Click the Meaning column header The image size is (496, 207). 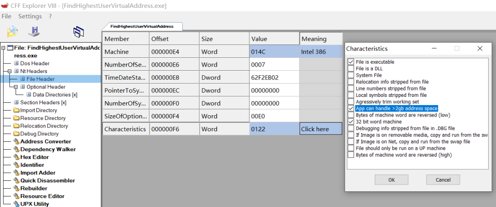click(x=321, y=39)
